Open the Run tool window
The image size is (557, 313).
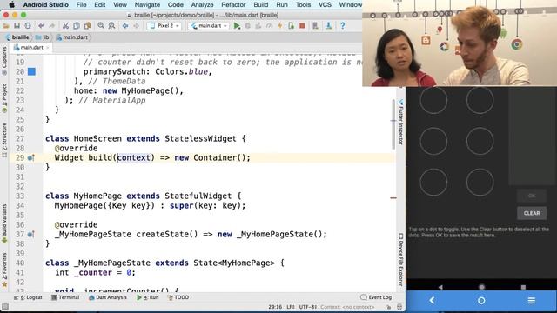coord(148,297)
